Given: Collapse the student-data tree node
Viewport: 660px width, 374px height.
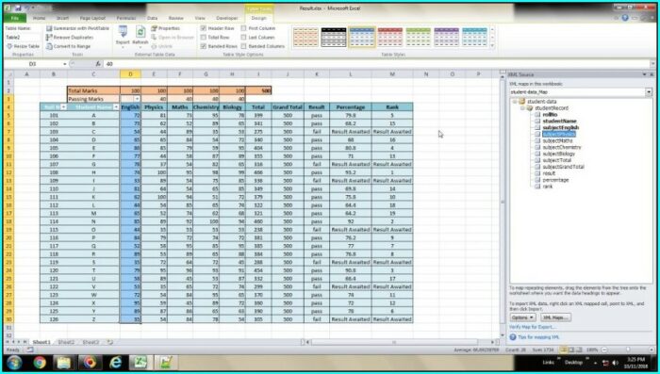Looking at the screenshot, I should [x=515, y=102].
